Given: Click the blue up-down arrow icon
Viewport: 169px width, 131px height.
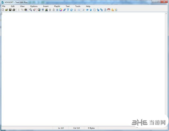Looking at the screenshot, I should (91, 10).
